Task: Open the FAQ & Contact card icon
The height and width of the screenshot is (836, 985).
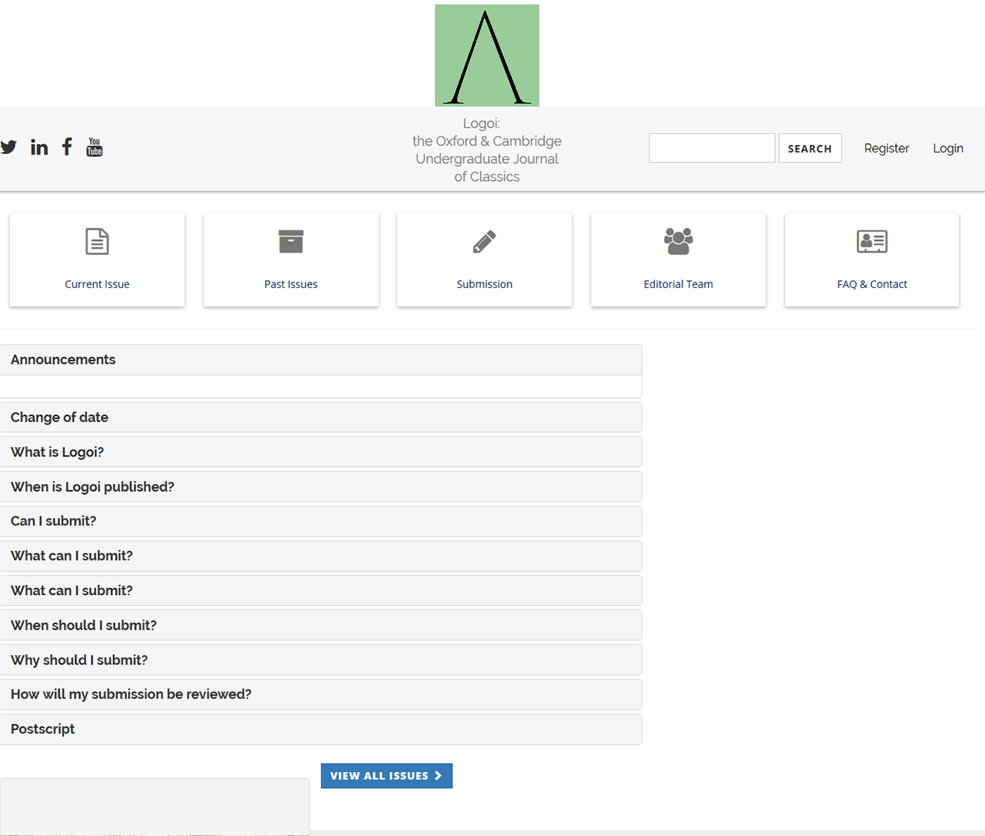Action: pos(872,242)
